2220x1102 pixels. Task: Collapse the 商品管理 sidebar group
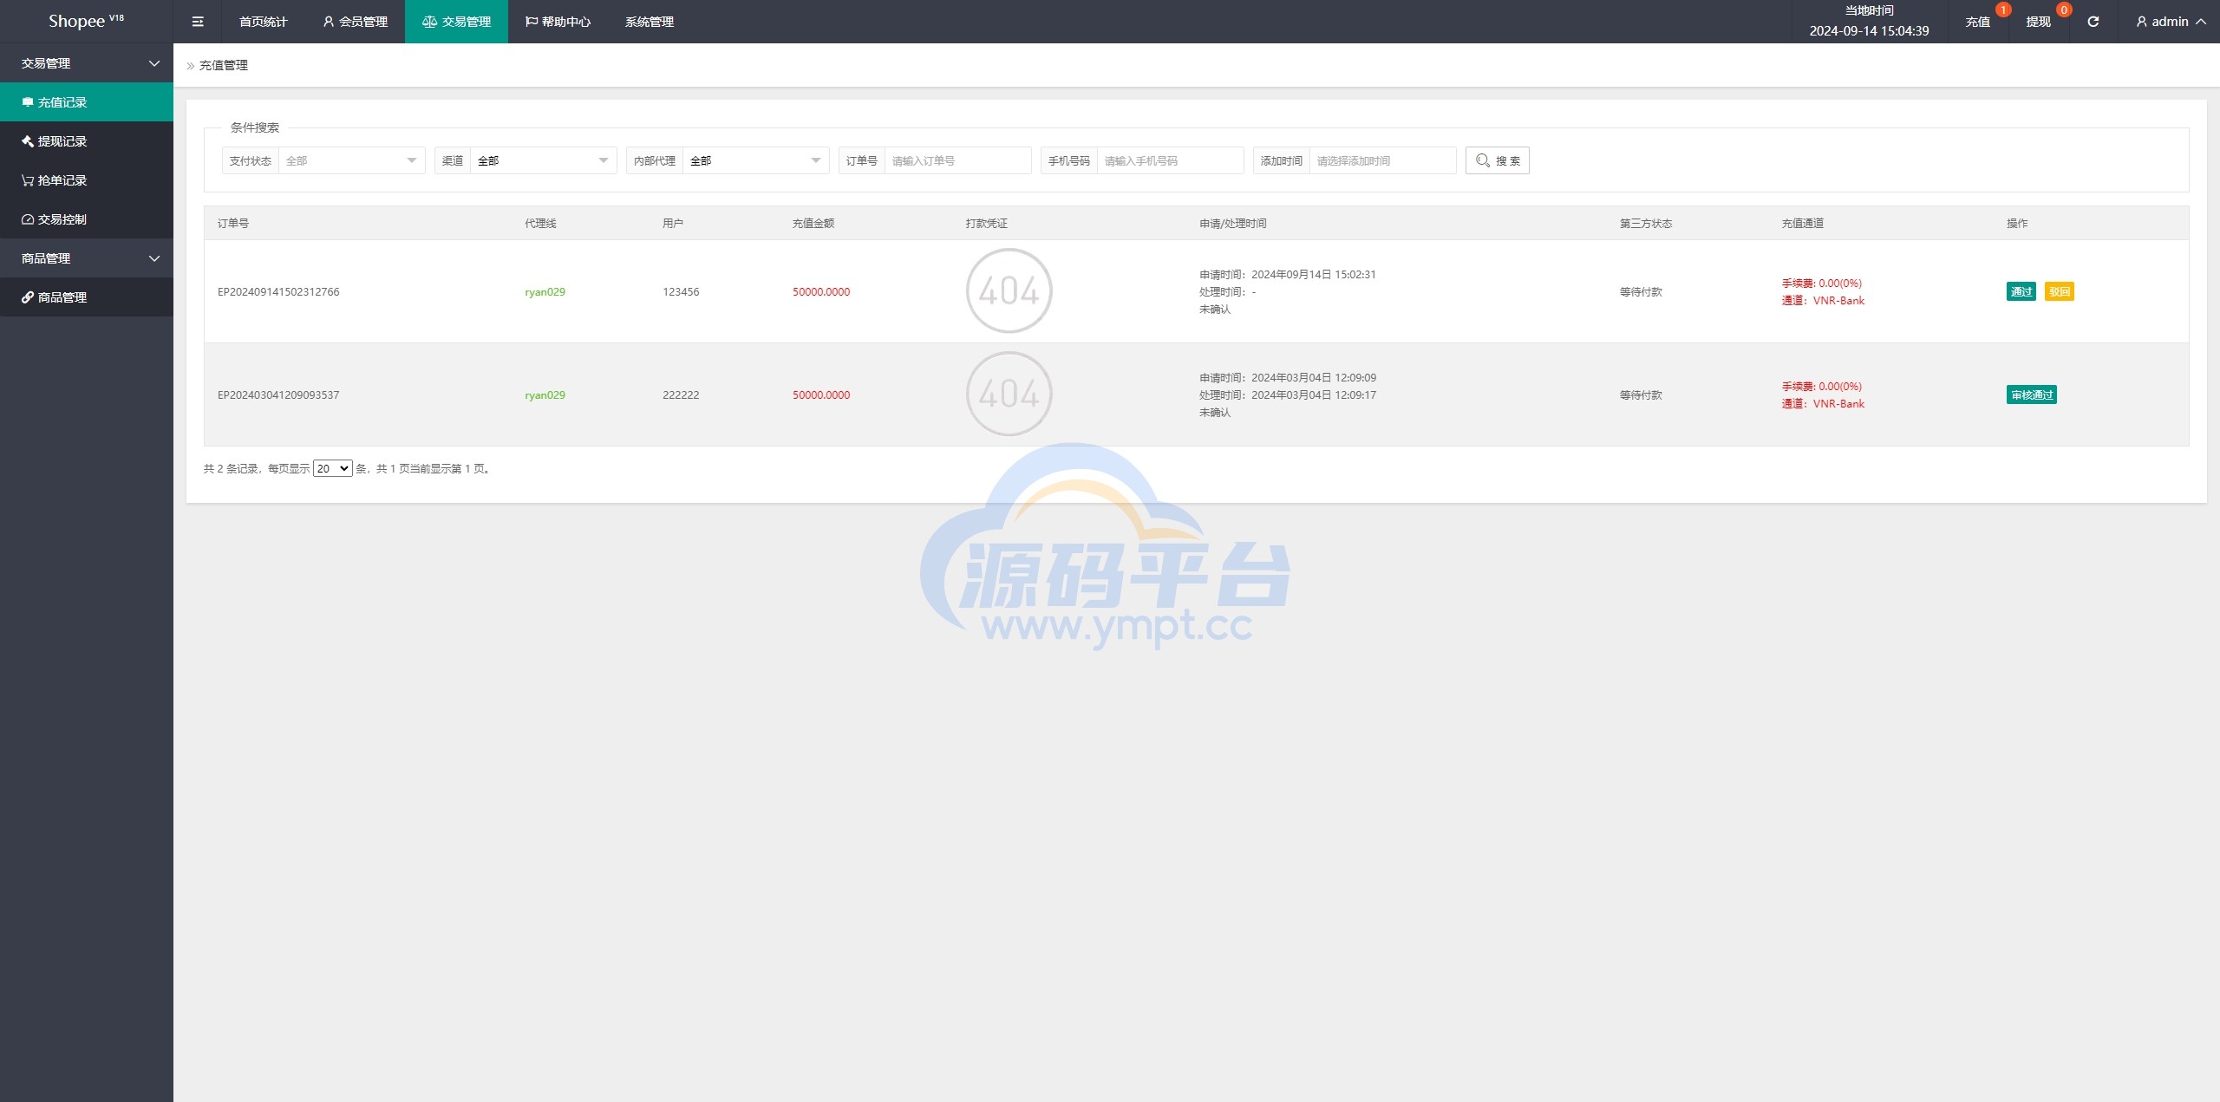click(x=87, y=258)
